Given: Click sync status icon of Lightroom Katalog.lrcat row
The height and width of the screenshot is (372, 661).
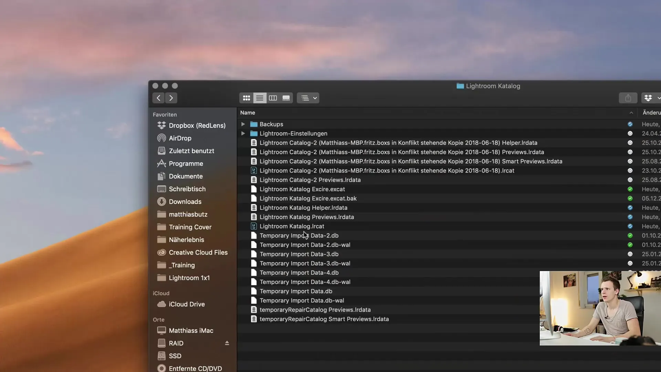Looking at the screenshot, I should (x=630, y=226).
